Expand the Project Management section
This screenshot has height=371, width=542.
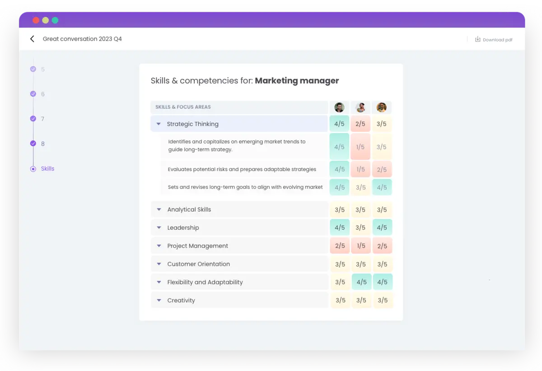[x=159, y=246]
